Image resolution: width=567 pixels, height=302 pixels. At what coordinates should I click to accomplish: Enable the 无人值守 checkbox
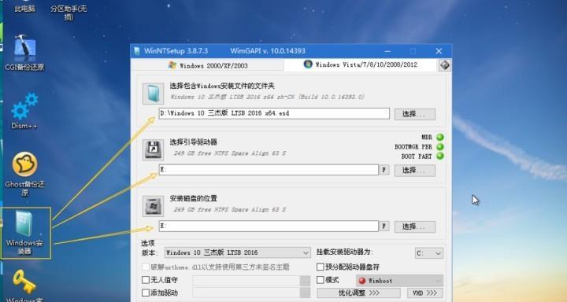point(146,280)
